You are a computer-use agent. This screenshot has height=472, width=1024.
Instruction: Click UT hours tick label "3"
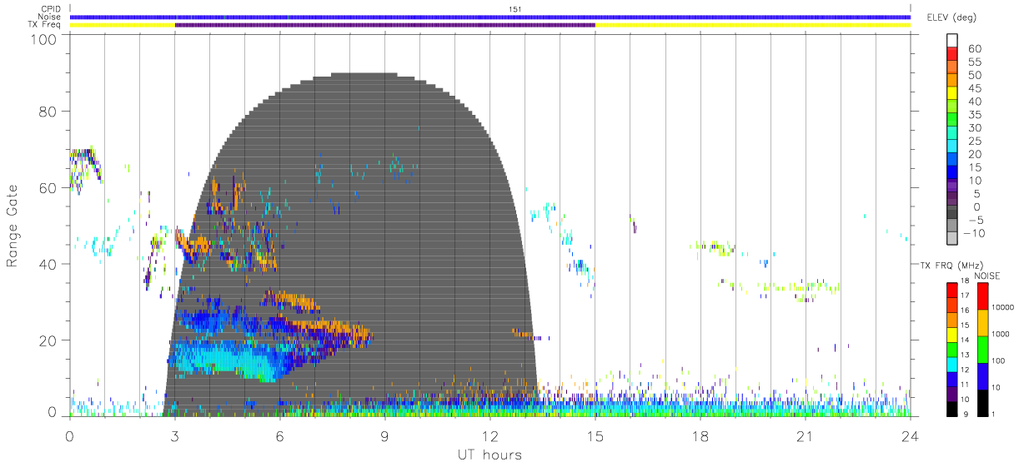tap(175, 435)
